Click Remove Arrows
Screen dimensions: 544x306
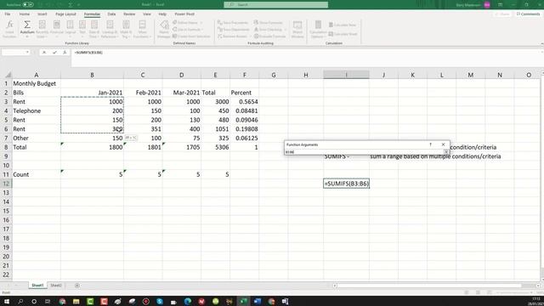pyautogui.click(x=232, y=36)
